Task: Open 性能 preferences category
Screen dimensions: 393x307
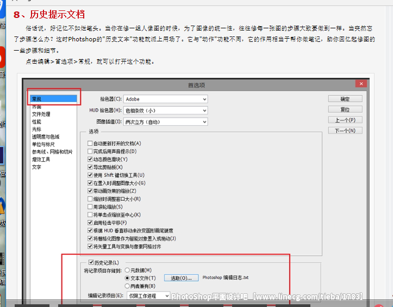Action: 36,122
